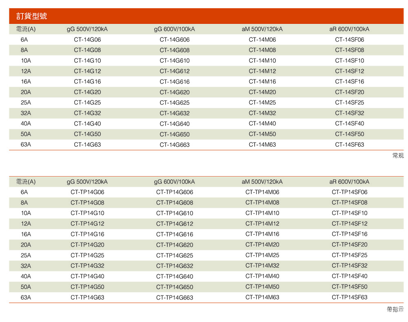Click model CT-TP14M12
The height and width of the screenshot is (322, 408).
tap(262, 224)
